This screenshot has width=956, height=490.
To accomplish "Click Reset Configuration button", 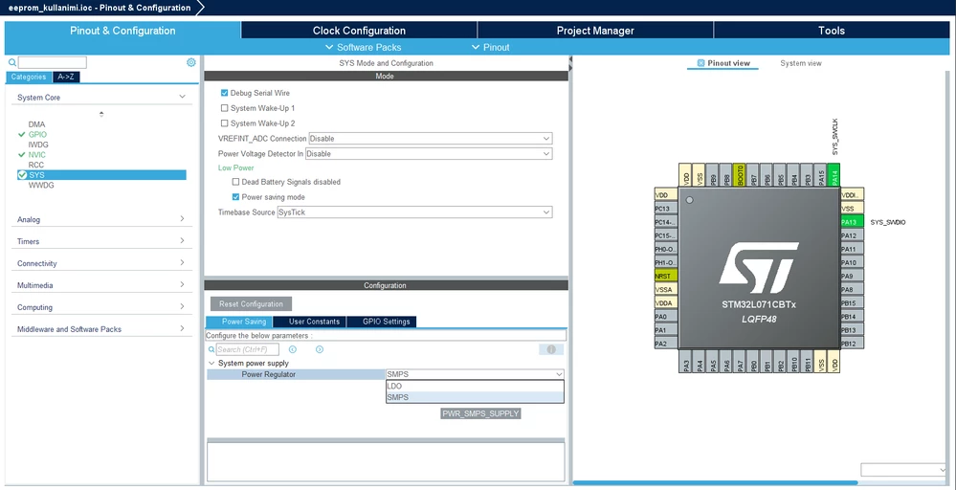I will click(251, 304).
